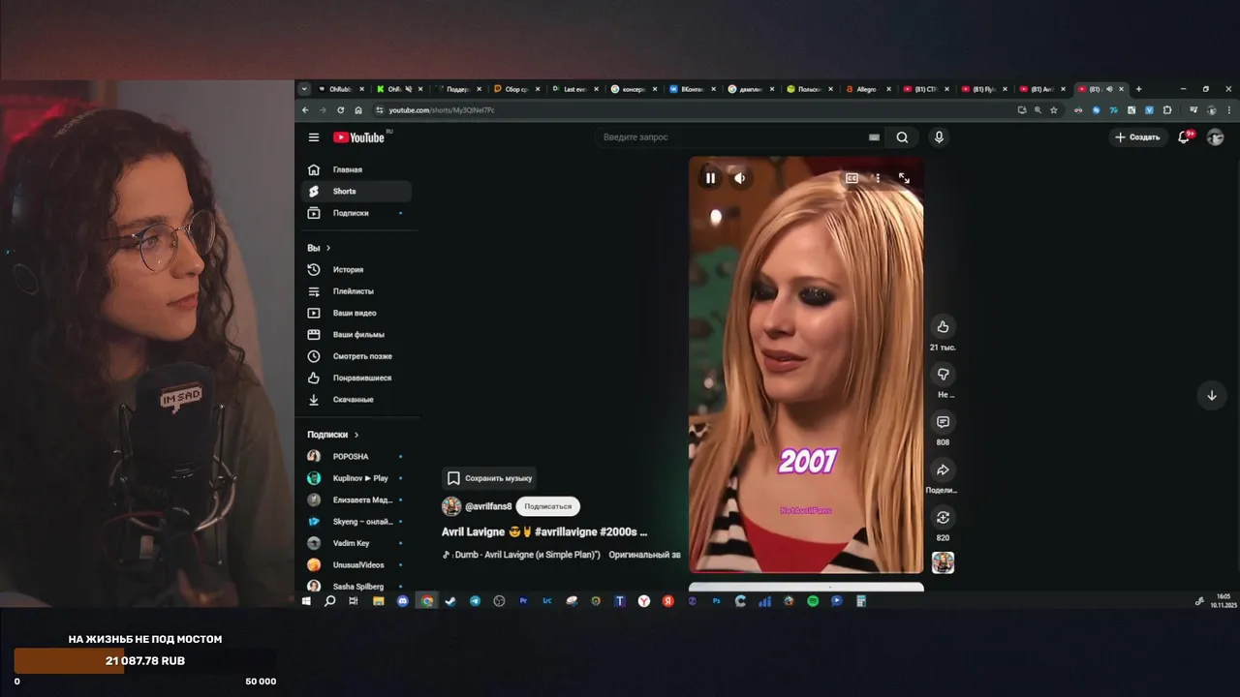The image size is (1240, 697).
Task: Pause the Shorts video
Action: (710, 178)
